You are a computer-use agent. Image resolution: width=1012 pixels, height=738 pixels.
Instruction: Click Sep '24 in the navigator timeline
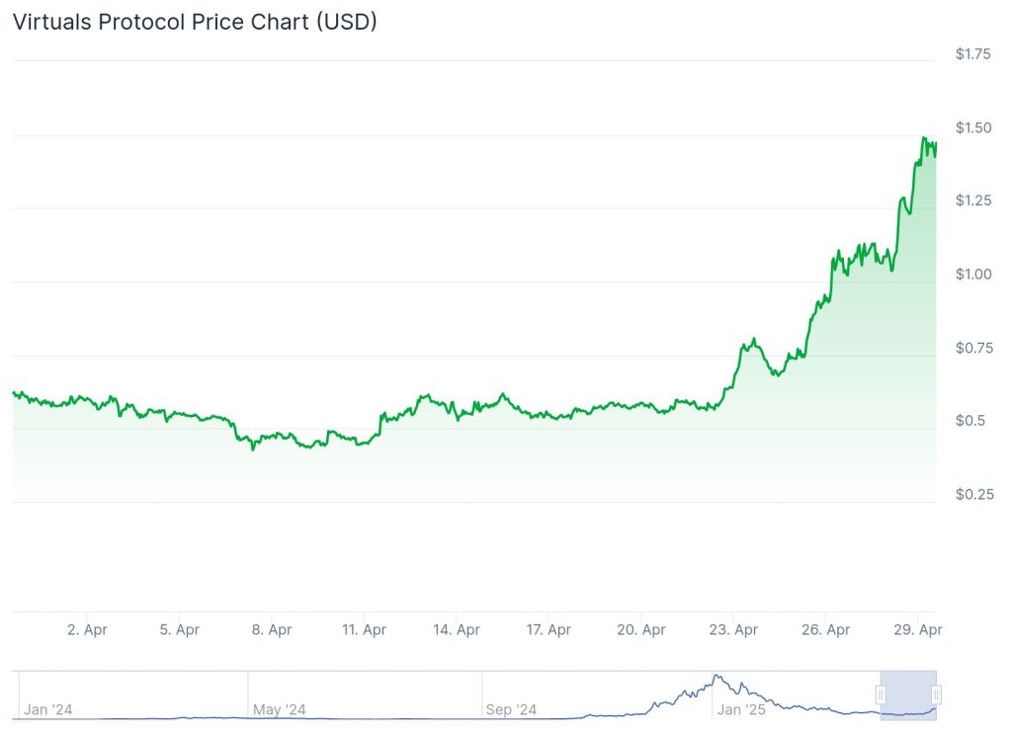point(511,709)
